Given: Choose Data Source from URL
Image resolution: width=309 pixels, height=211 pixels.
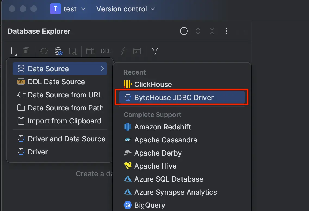Looking at the screenshot, I should tap(60, 95).
